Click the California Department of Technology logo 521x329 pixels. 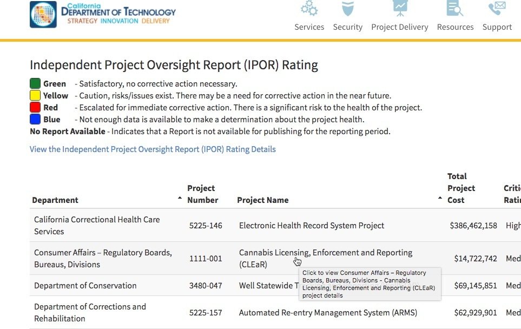[103, 14]
